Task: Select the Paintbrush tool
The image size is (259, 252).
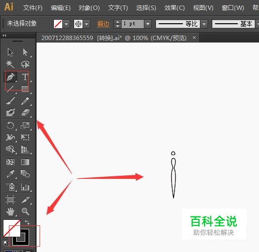Action: click(10, 101)
